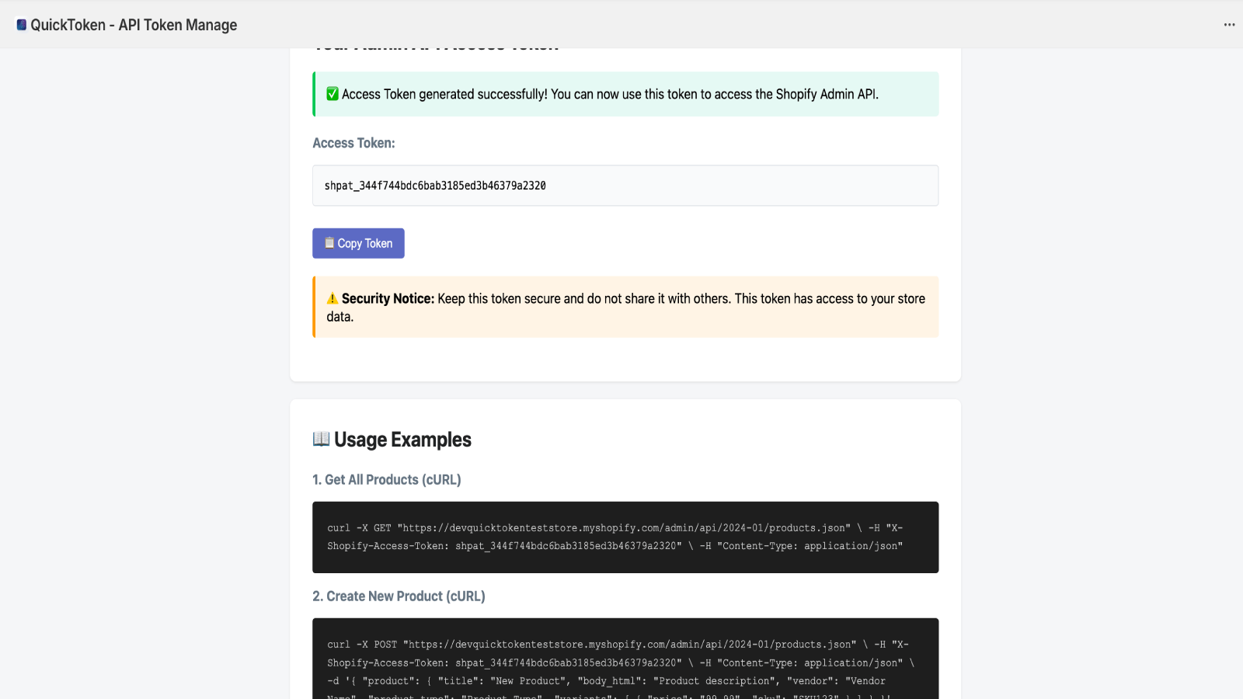The image size is (1243, 699).
Task: Click the clipboard icon on Copy Token button
Action: (329, 243)
